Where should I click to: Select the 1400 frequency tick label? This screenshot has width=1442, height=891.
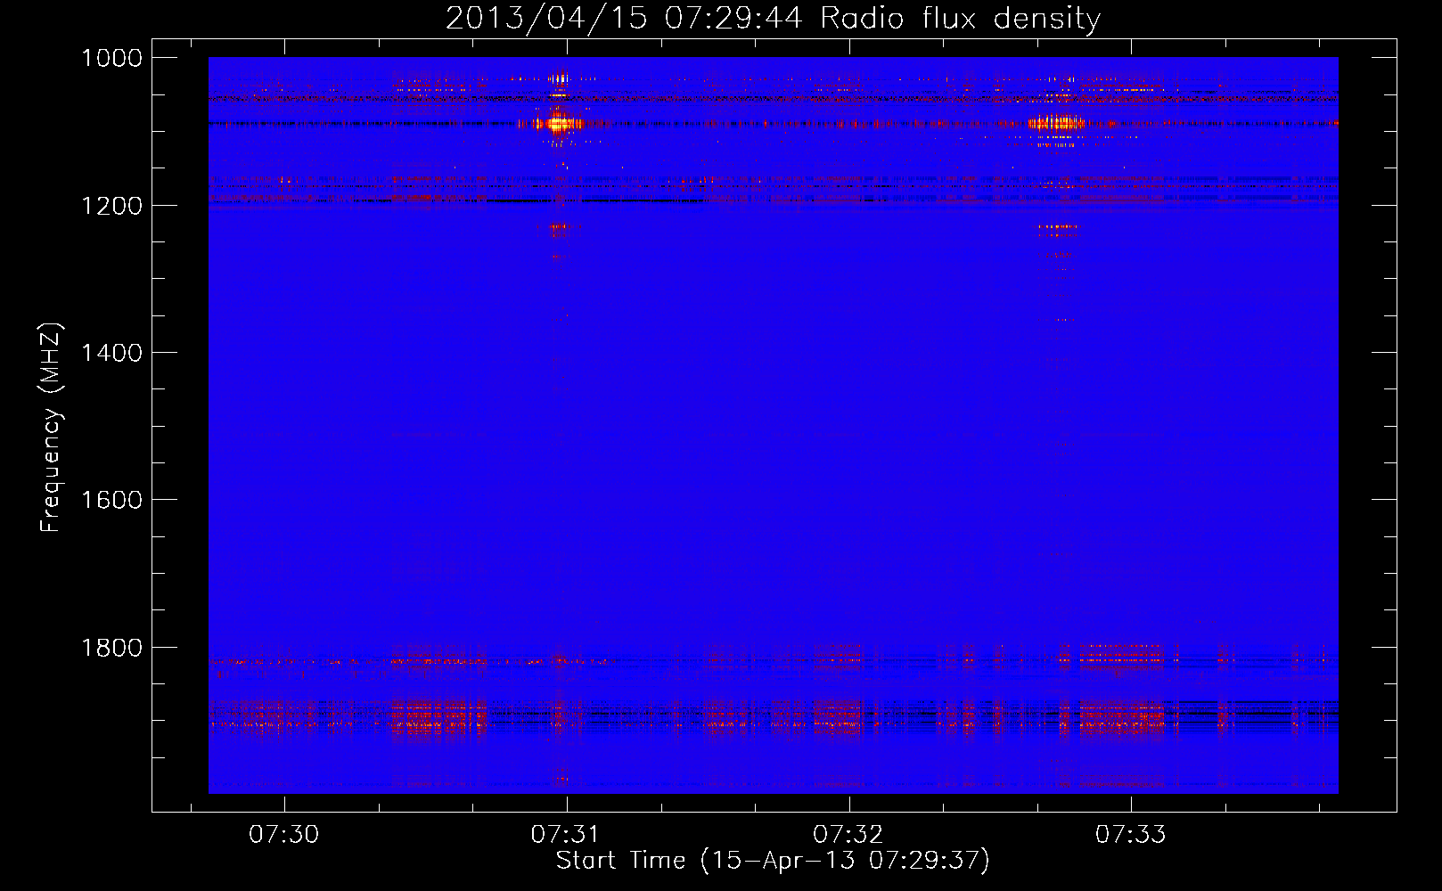coord(111,353)
